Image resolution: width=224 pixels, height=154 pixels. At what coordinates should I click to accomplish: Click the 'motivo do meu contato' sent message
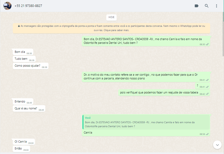point(146,77)
